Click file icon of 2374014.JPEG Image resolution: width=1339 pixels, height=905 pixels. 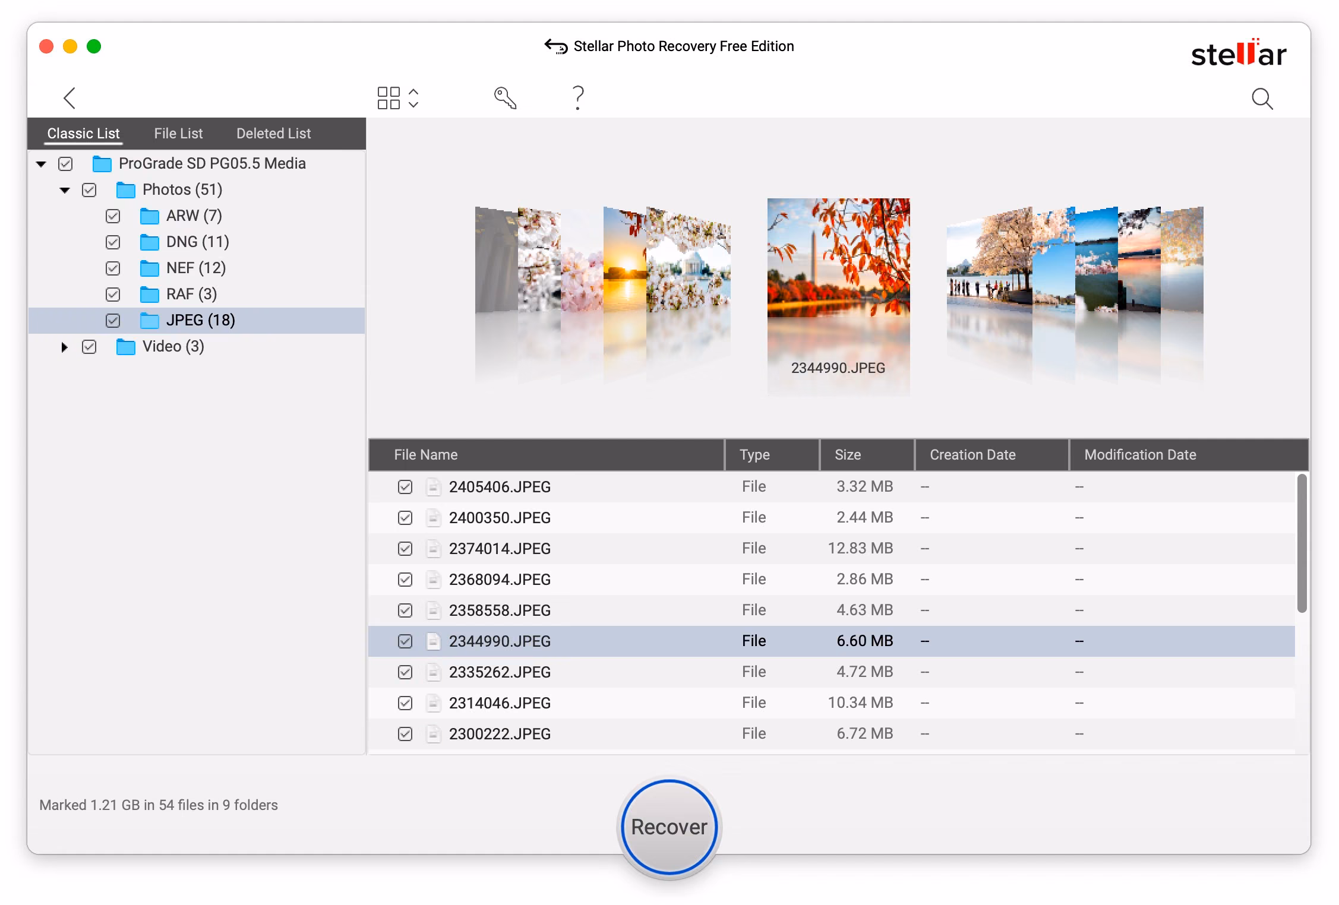(x=434, y=549)
